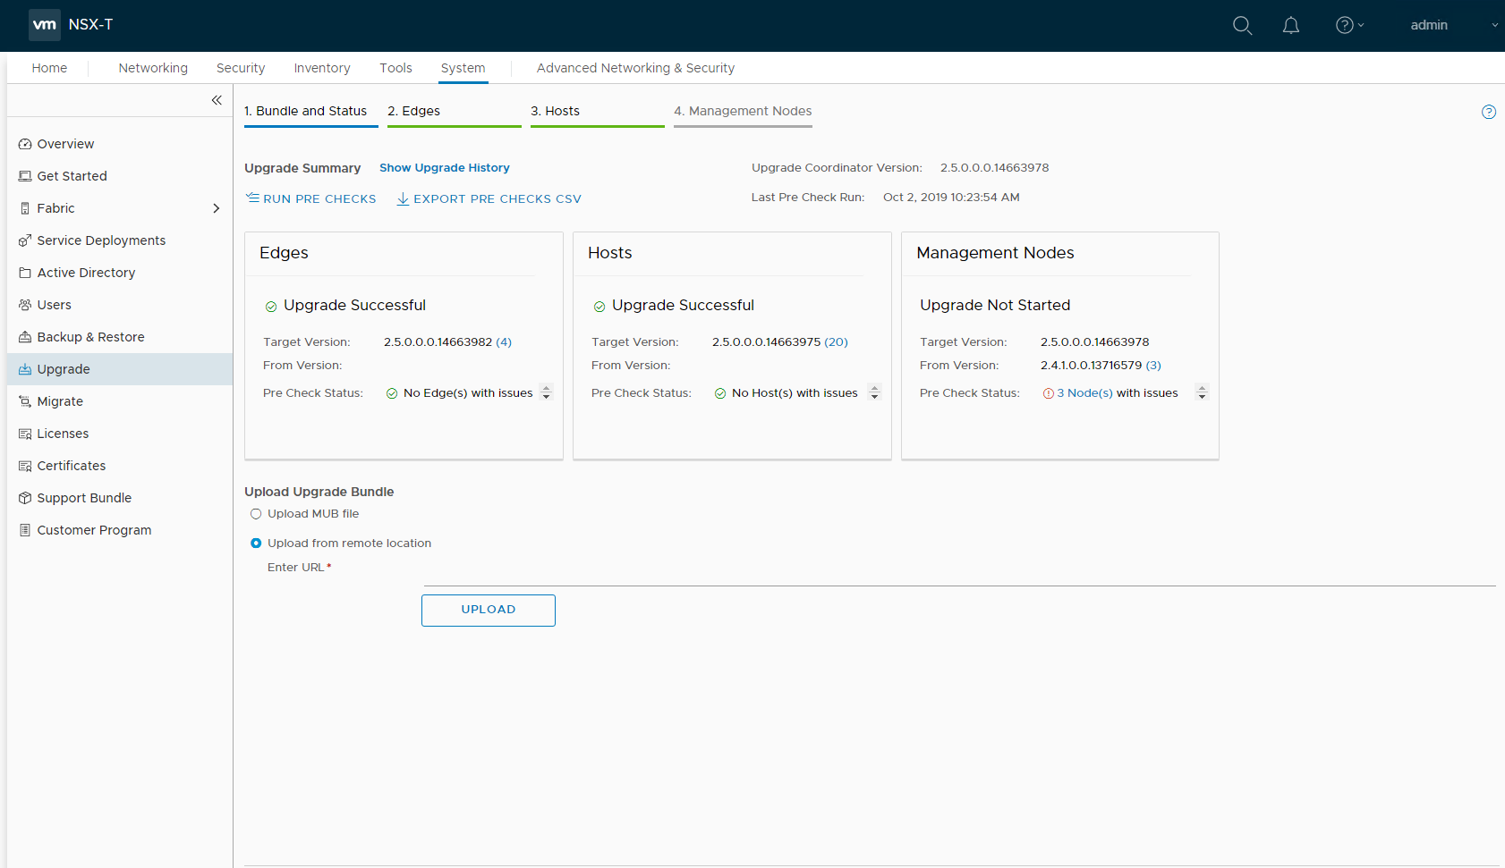Click the Customer Program icon

click(x=25, y=530)
